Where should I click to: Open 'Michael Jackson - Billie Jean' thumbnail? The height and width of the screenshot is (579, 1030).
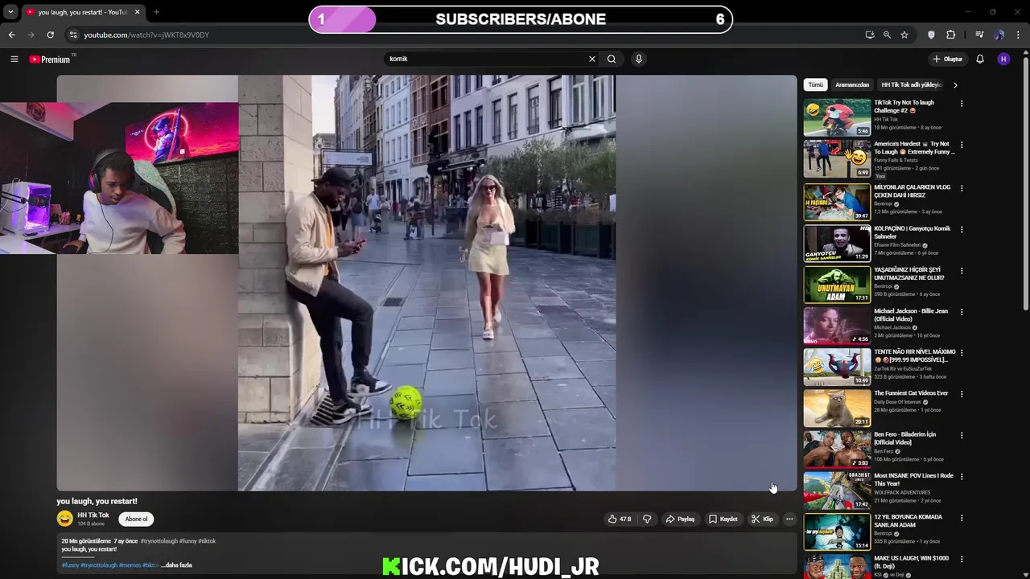click(837, 325)
